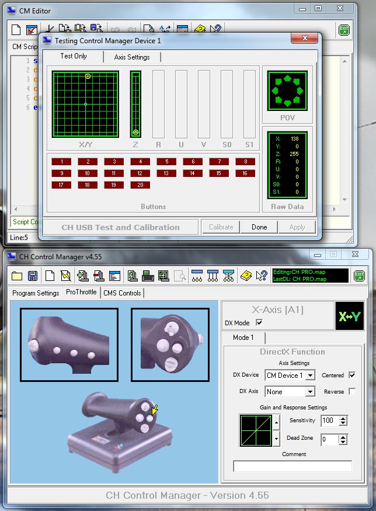Open help via the yellow book icon in CH Control Manager
The height and width of the screenshot is (511, 376).
(x=246, y=276)
